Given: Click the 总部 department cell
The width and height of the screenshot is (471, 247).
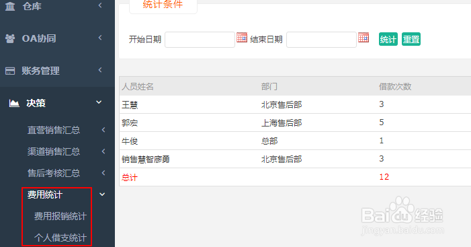Looking at the screenshot, I should click(x=269, y=141).
